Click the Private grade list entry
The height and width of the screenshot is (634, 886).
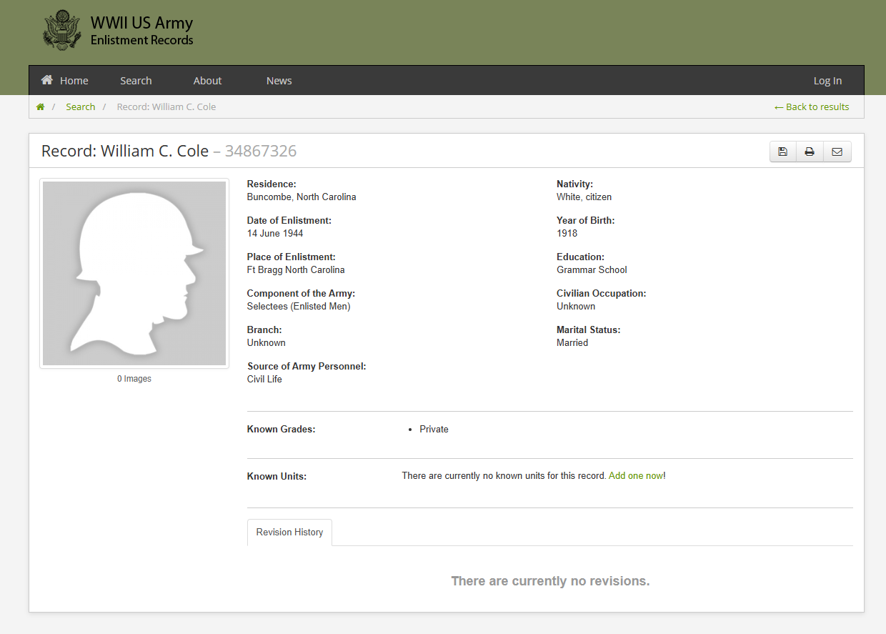(x=434, y=430)
